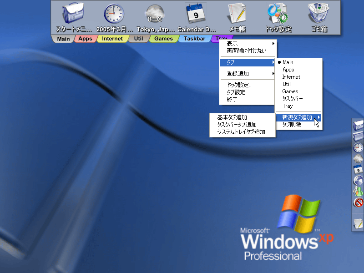Select Apps in the tab submenu
This screenshot has height=273, width=364.
tap(298, 70)
